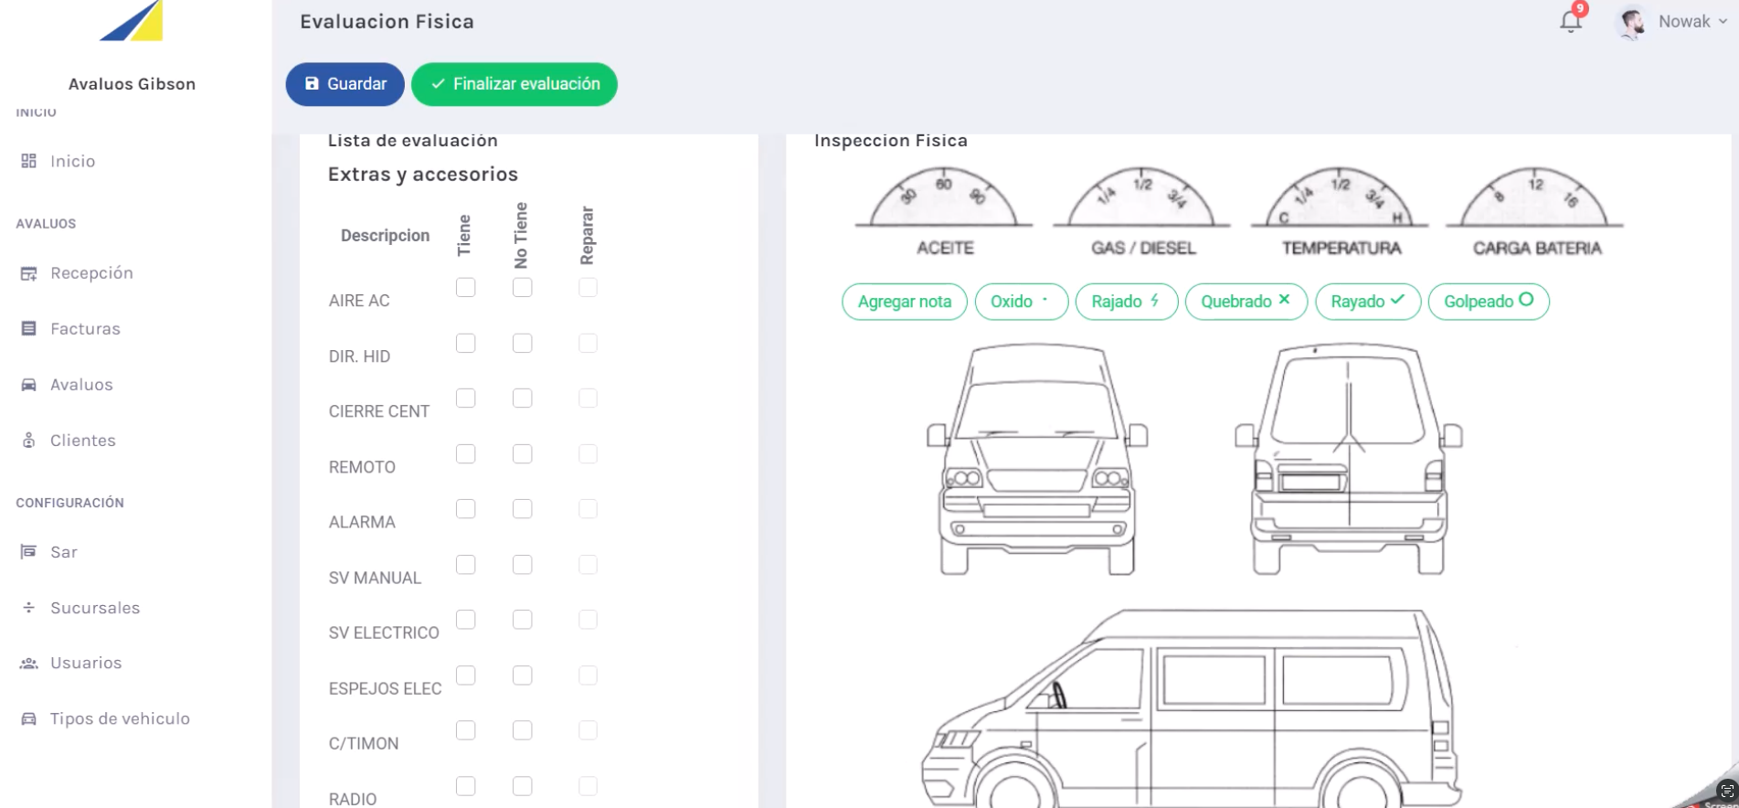Check the No Tiene box for DIR. HID
The width and height of the screenshot is (1739, 808).
click(523, 344)
